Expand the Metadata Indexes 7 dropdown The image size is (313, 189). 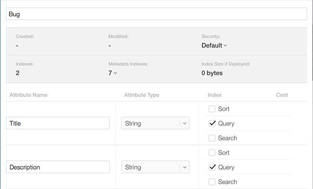point(113,73)
